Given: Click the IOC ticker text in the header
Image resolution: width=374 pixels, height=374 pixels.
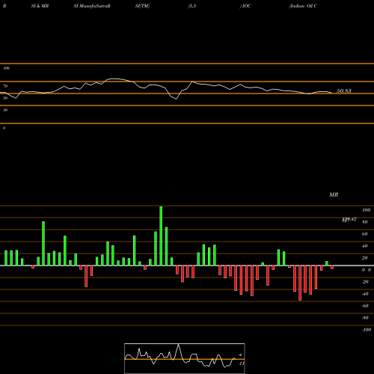Looking at the screenshot, I should pos(246,6).
